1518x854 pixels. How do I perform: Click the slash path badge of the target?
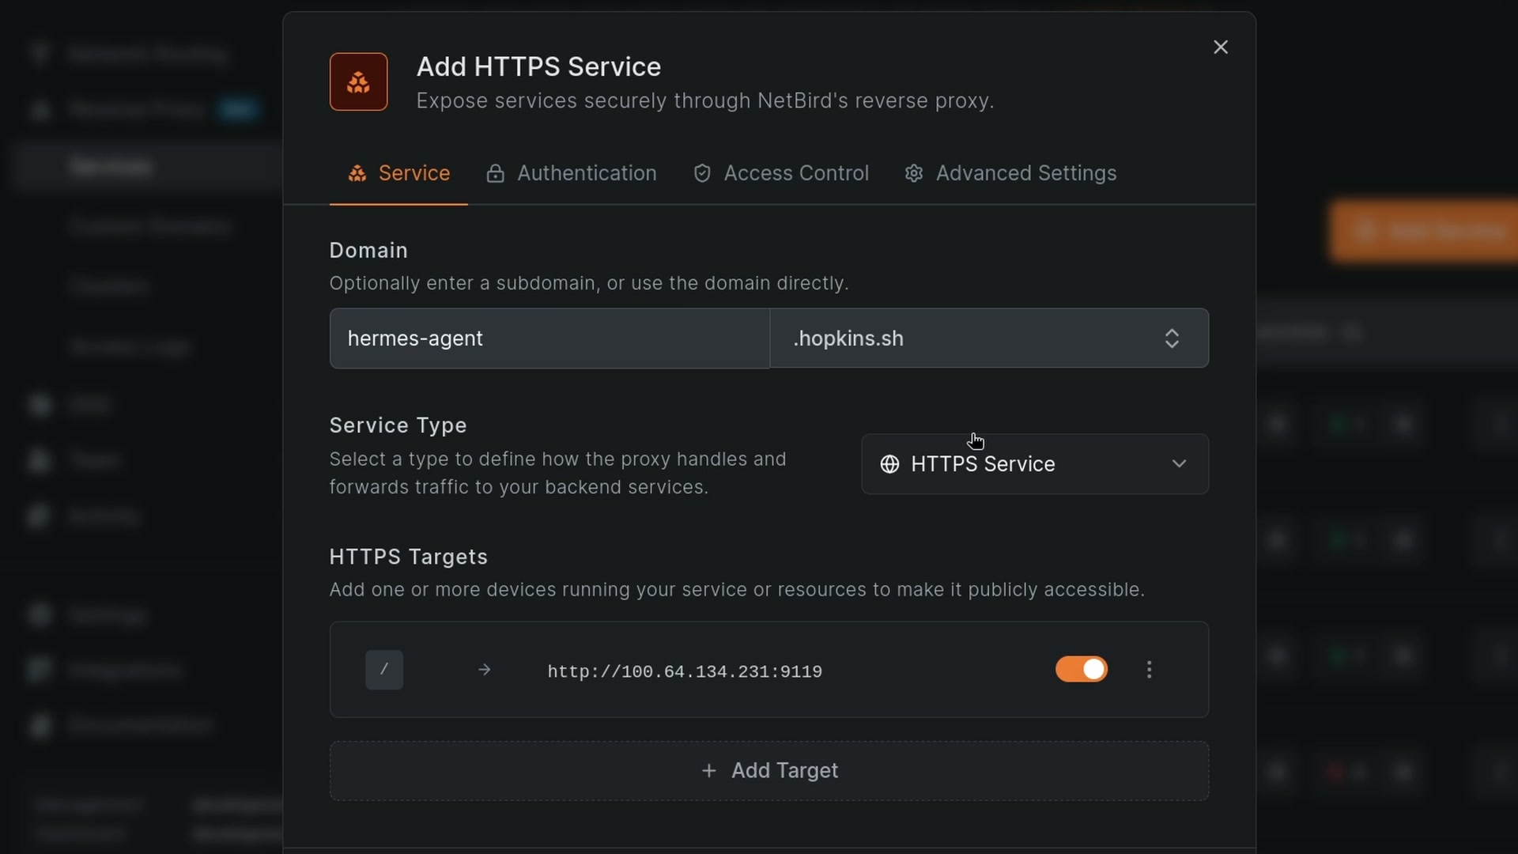(384, 670)
